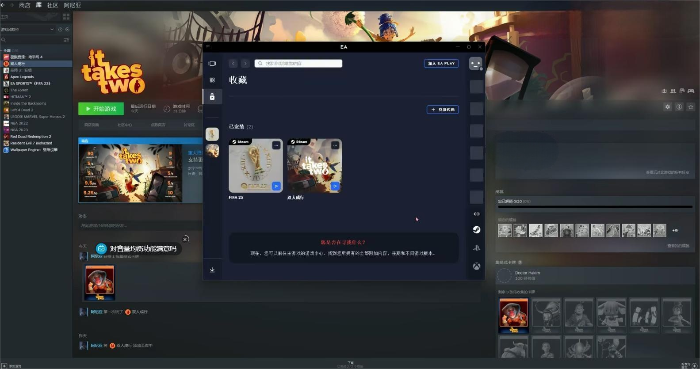Open EA browse games grid icon

click(212, 80)
